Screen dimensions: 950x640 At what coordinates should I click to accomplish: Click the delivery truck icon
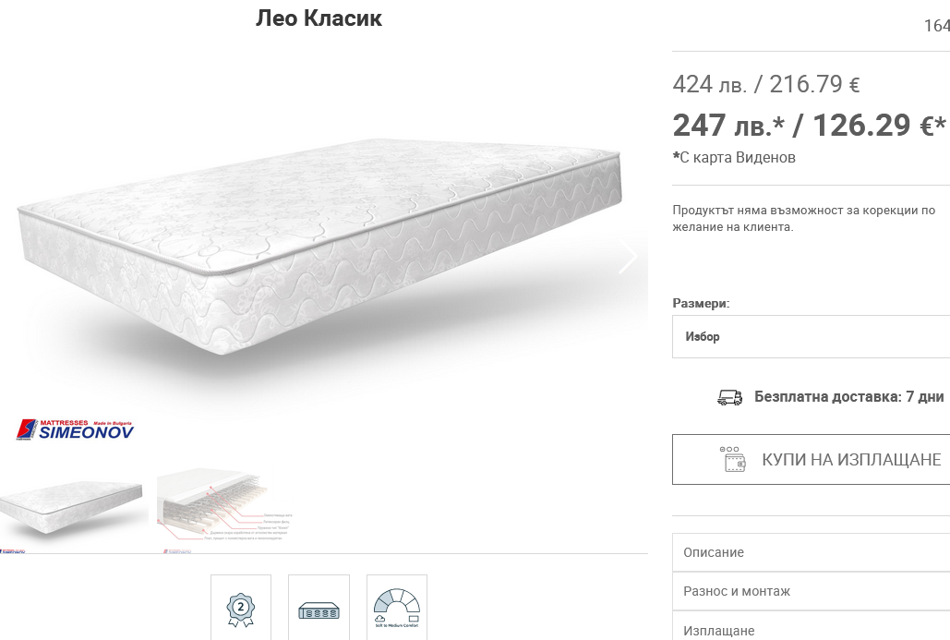(x=729, y=397)
